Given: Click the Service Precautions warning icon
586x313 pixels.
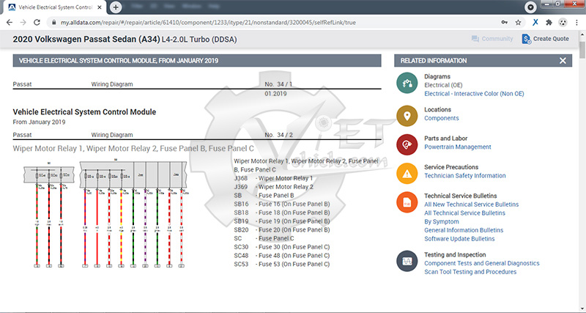Looking at the screenshot, I should (407, 174).
